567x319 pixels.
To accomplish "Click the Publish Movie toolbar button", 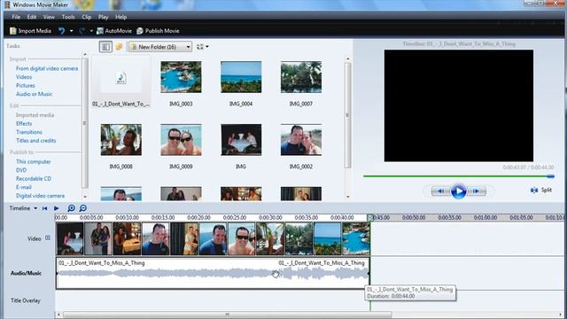I will point(158,31).
